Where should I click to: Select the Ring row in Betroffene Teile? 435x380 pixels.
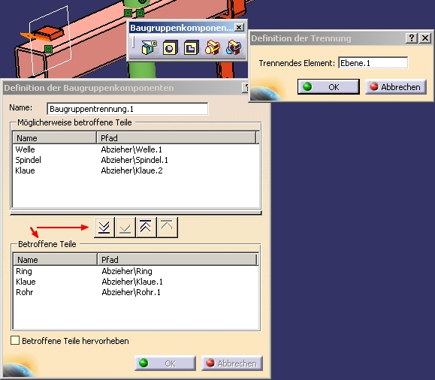135,271
